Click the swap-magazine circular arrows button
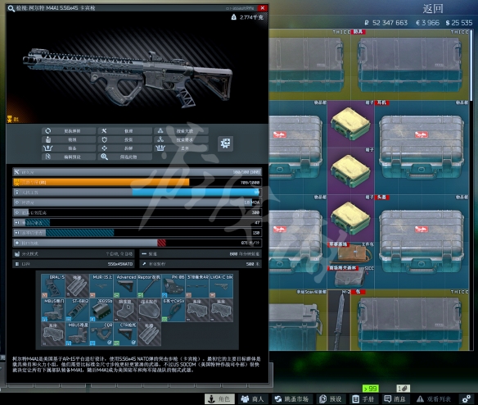This screenshot has width=478, height=405. (69, 131)
